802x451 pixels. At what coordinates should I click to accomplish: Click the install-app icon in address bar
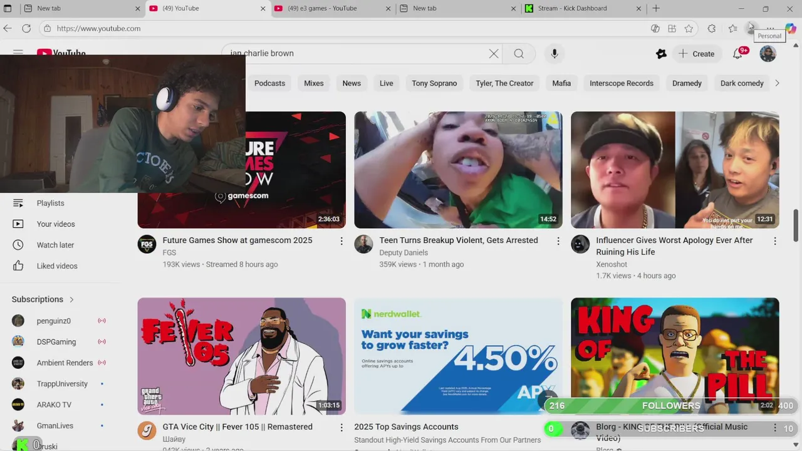(x=672, y=28)
